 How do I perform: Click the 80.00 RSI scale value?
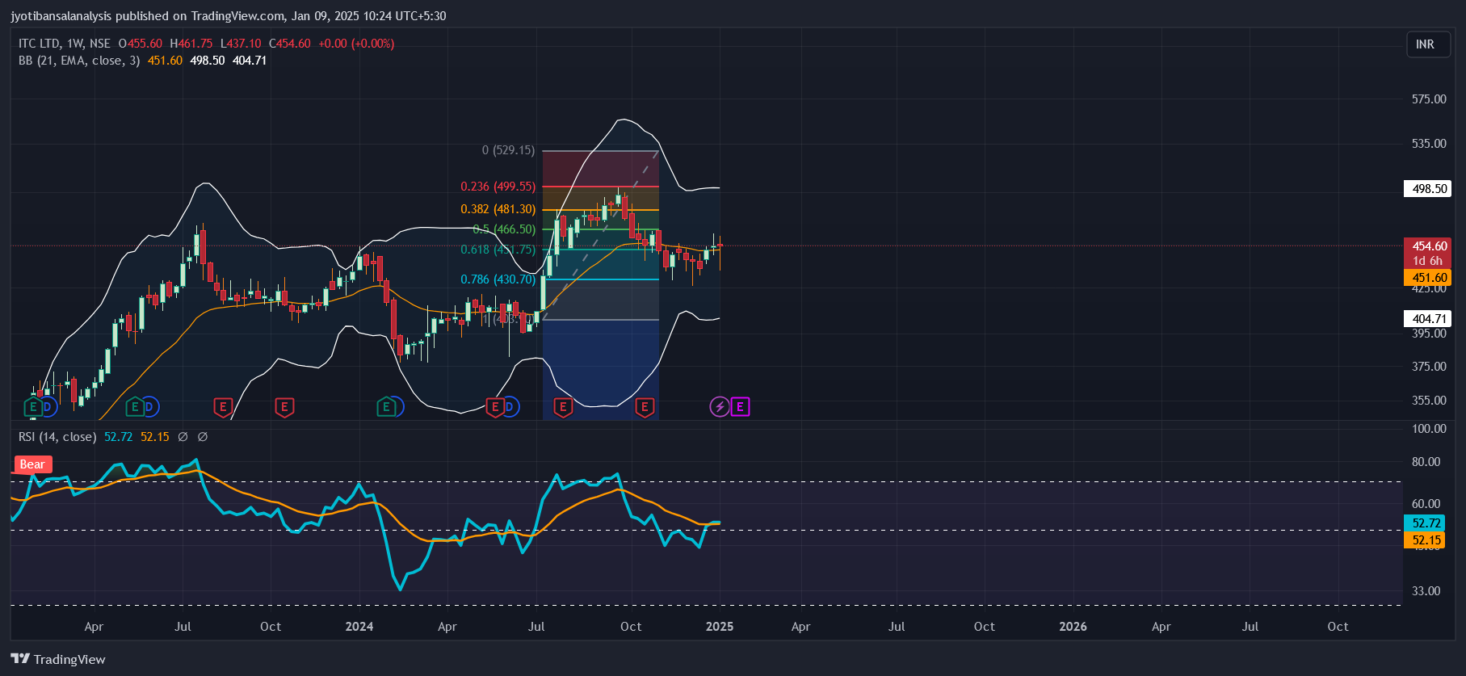coord(1426,462)
